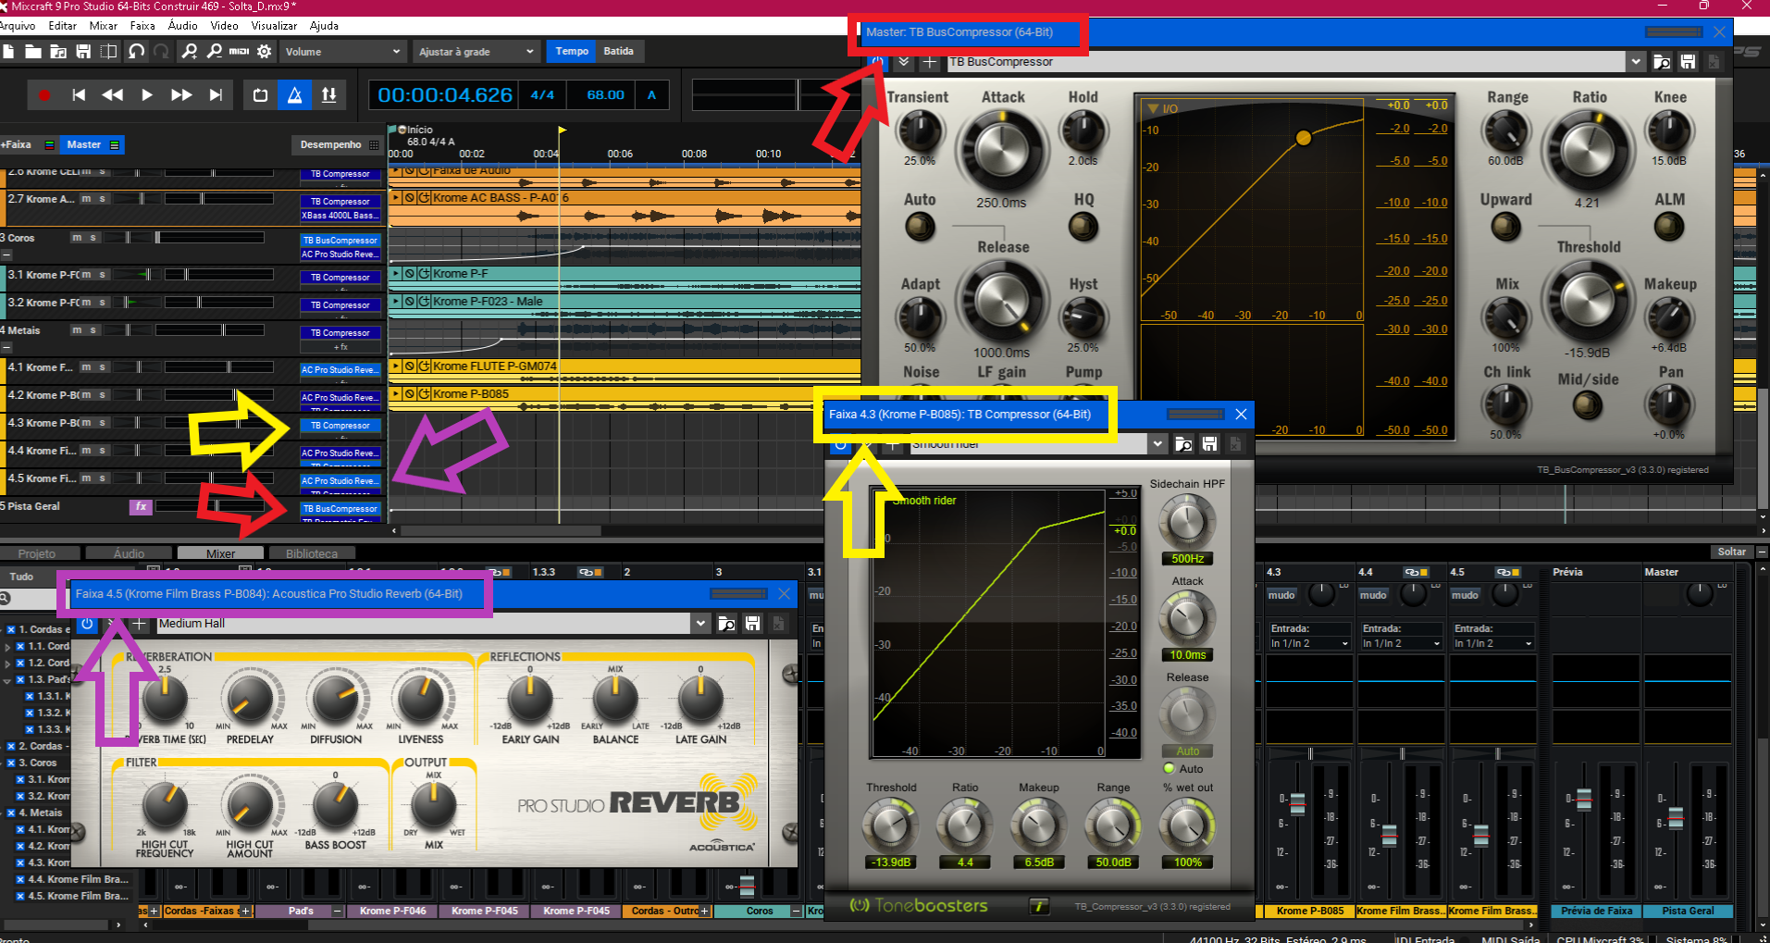Image resolution: width=1770 pixels, height=943 pixels.
Task: Open the fx button on Pista Geral
Action: click(140, 506)
